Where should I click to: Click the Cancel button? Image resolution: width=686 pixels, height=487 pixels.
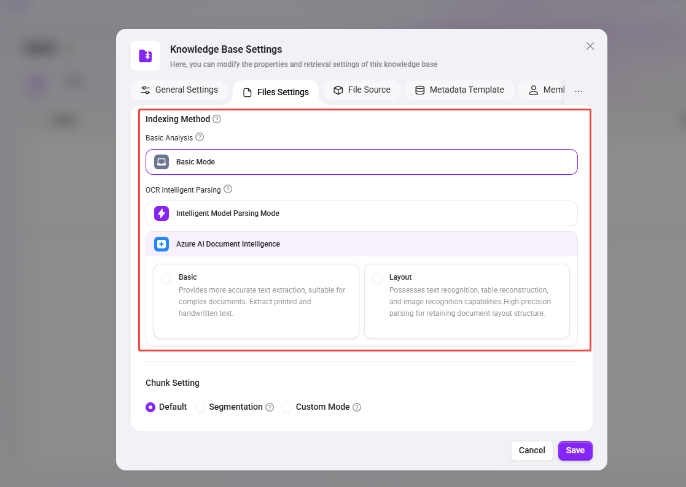pyautogui.click(x=532, y=450)
